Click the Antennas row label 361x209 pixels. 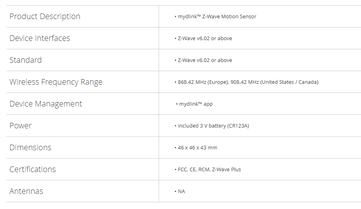click(x=26, y=191)
